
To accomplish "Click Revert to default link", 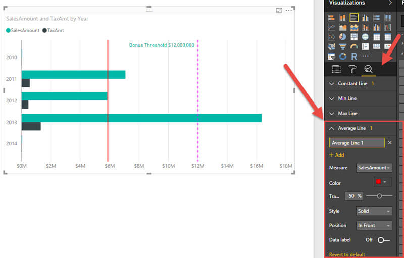I will pos(347,254).
